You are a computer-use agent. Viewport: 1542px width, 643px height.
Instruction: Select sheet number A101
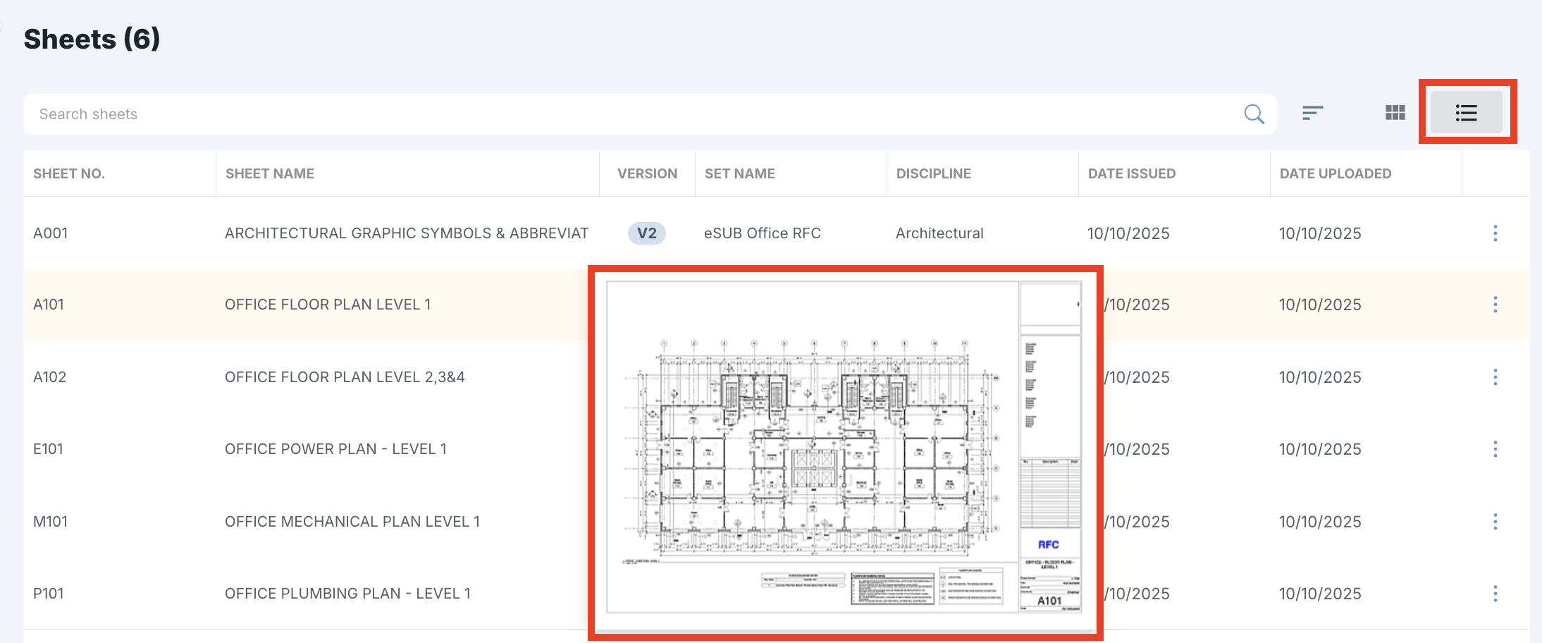(49, 305)
